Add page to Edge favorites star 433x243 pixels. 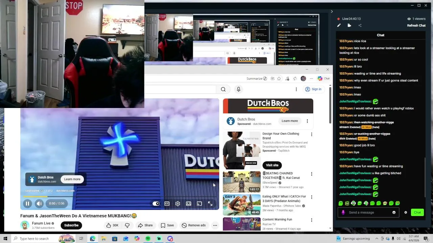pyautogui.click(x=279, y=79)
